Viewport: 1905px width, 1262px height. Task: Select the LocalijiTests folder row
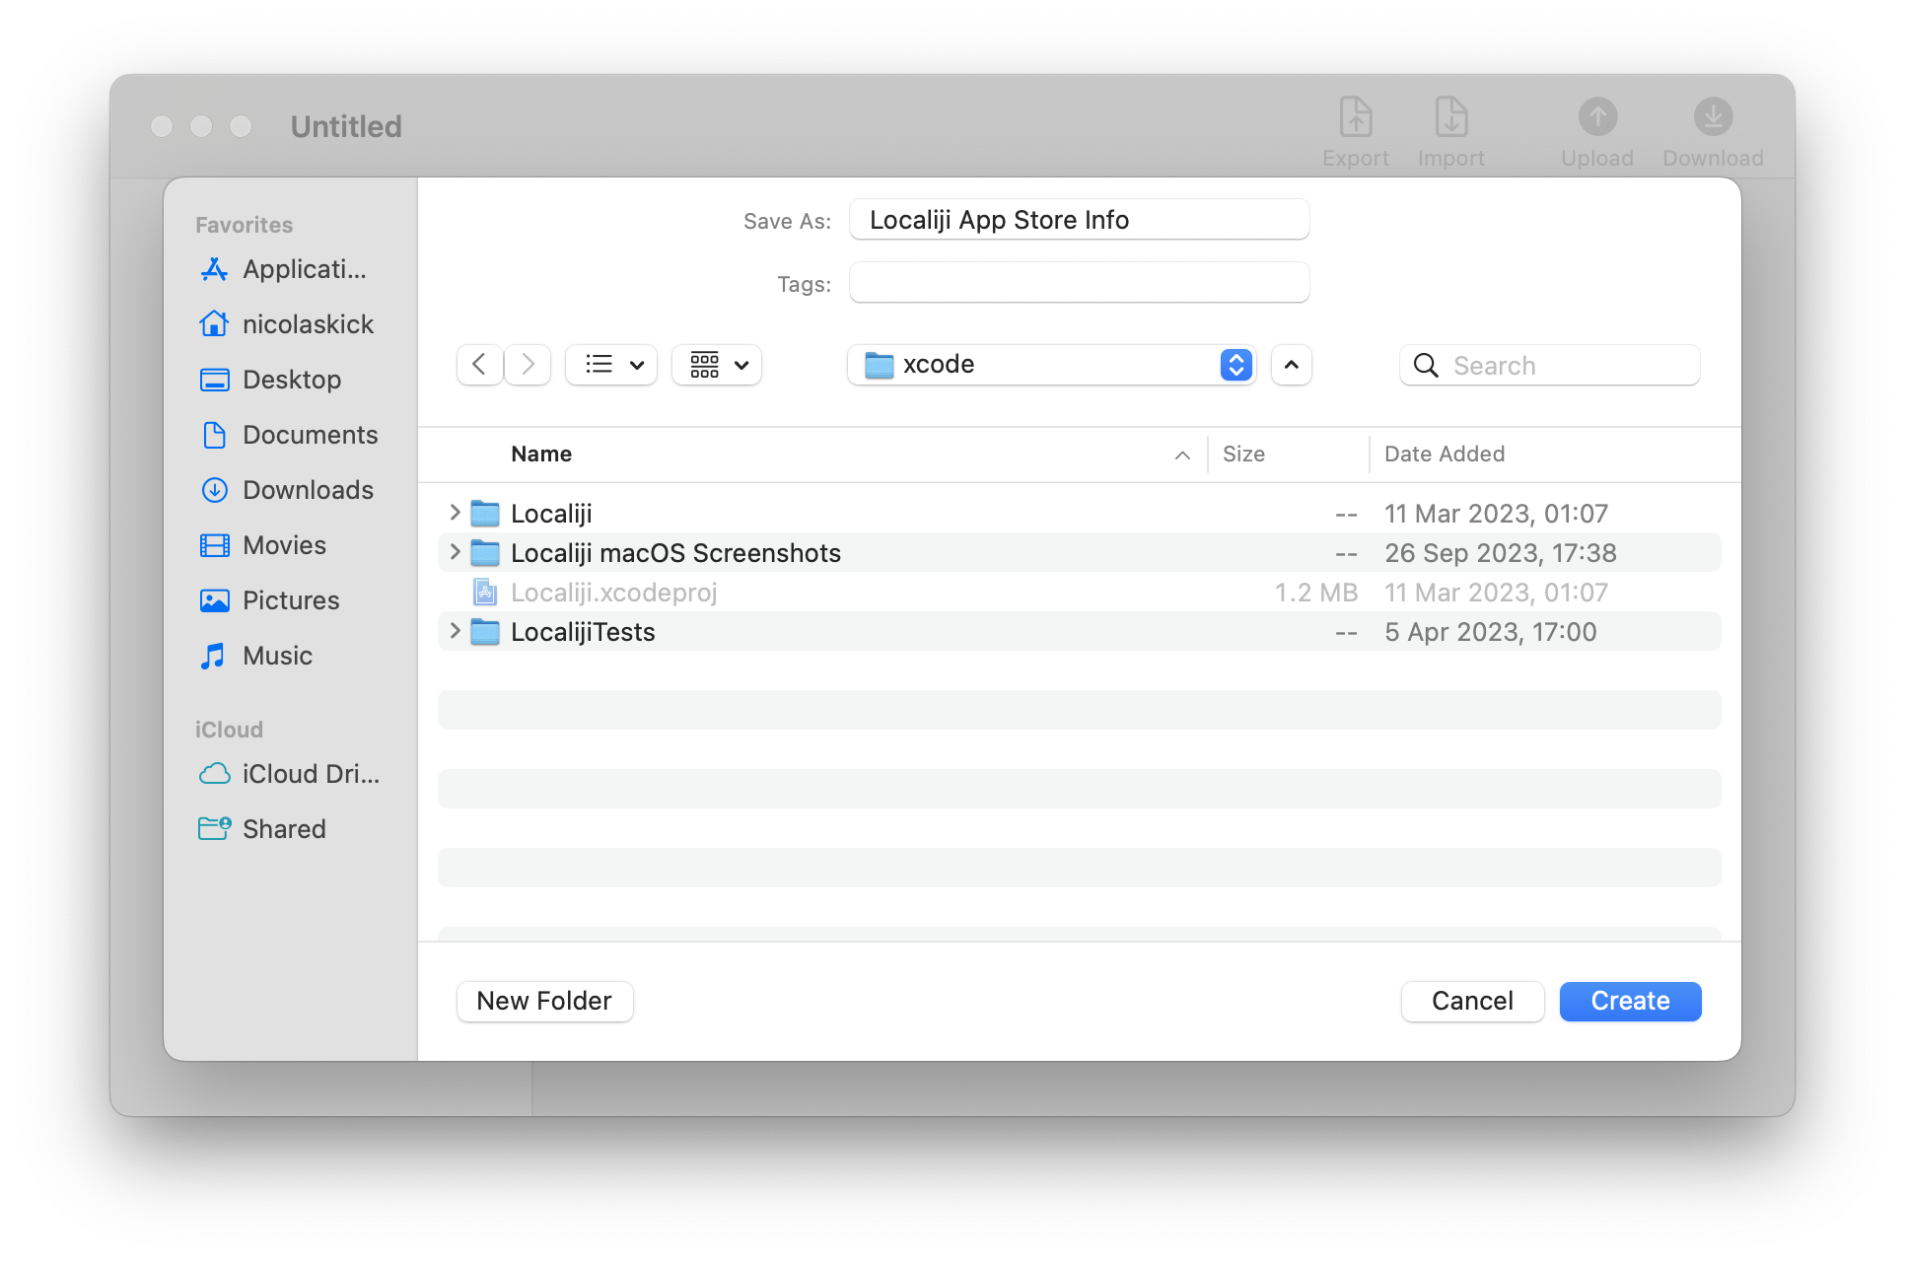click(x=1079, y=631)
